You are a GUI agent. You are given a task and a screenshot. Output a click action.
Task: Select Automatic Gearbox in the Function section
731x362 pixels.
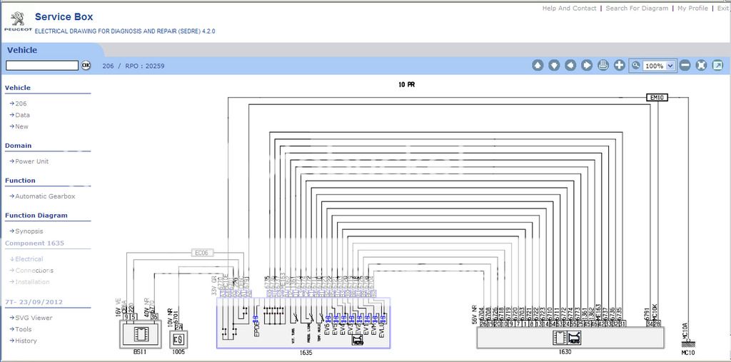point(45,196)
